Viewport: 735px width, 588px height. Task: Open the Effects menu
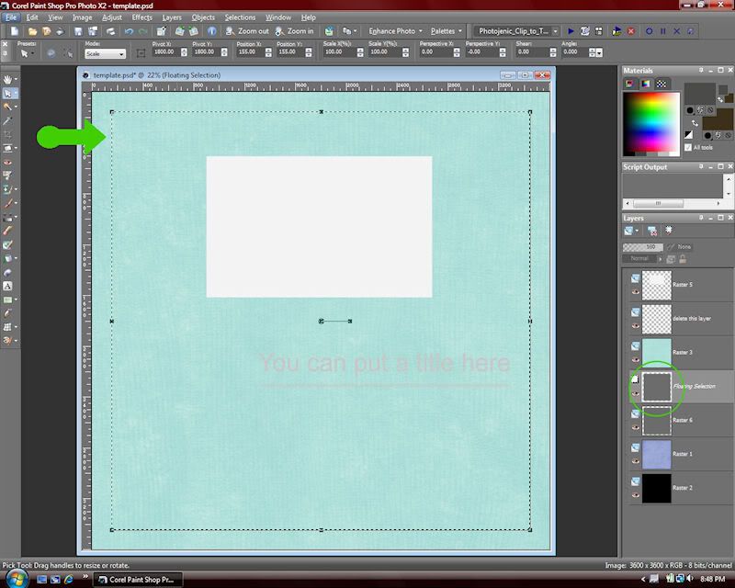coord(142,17)
